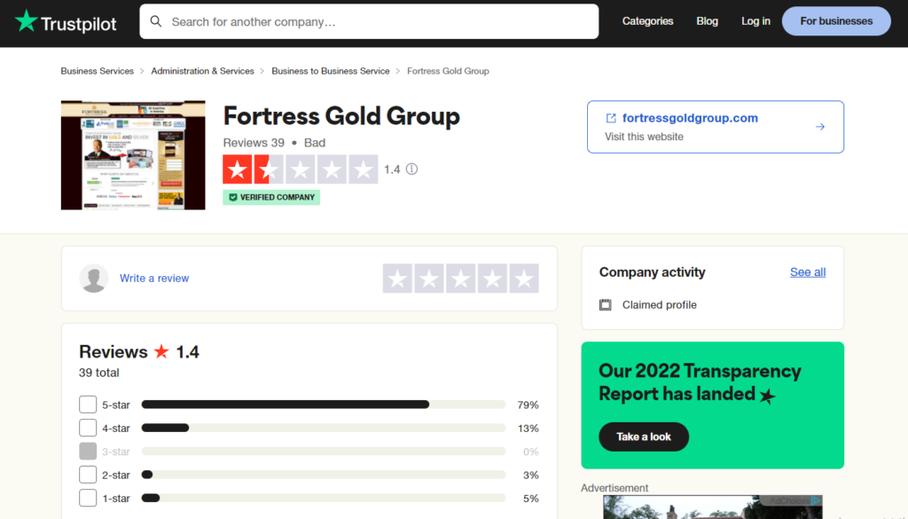
Task: Click the 5-star 79% rating bar
Action: [323, 405]
